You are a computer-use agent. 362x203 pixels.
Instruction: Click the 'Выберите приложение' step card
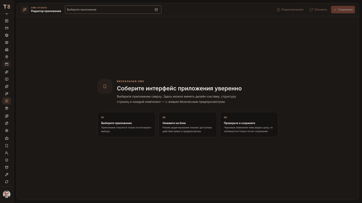[x=126, y=125]
